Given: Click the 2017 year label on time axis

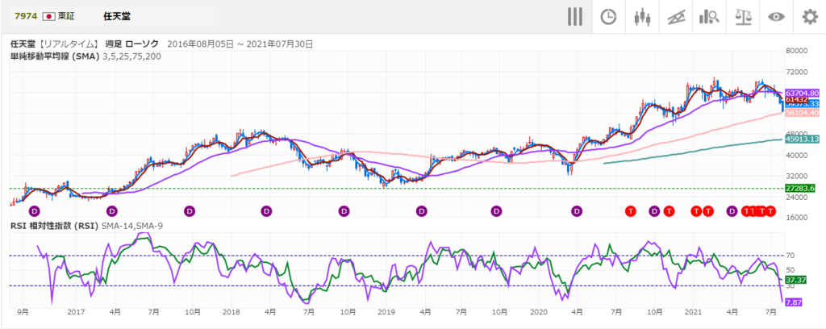Looking at the screenshot, I should pyautogui.click(x=76, y=312).
